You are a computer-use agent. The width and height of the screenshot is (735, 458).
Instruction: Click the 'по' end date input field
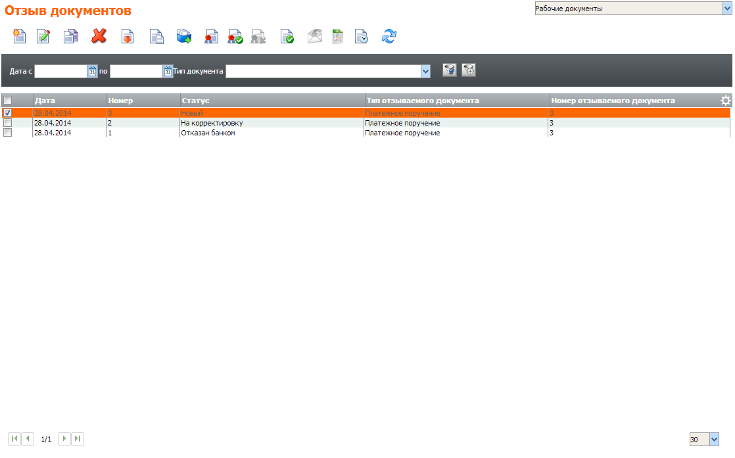pyautogui.click(x=136, y=71)
